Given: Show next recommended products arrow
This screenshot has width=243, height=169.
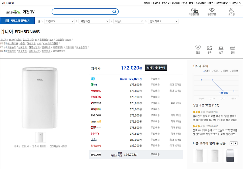Looking at the screenshot, I should click(236, 143).
